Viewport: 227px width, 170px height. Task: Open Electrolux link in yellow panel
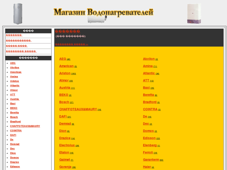click(x=69, y=145)
